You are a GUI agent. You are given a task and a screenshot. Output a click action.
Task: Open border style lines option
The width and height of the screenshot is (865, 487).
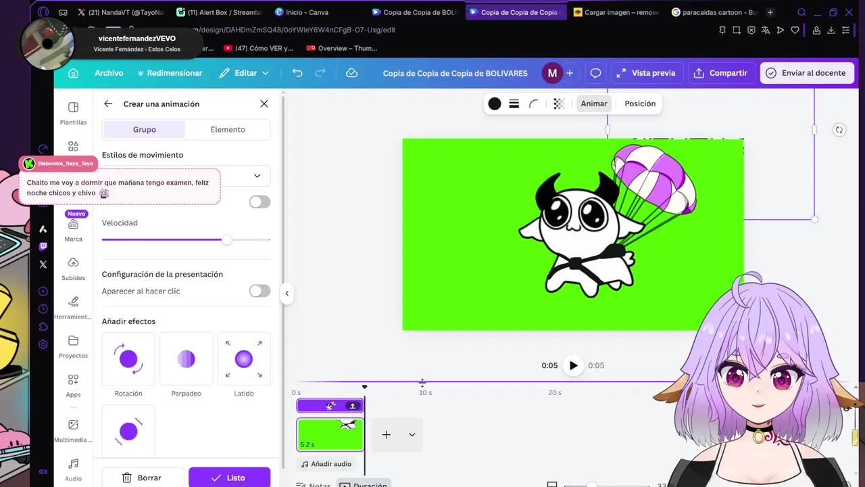coord(514,103)
